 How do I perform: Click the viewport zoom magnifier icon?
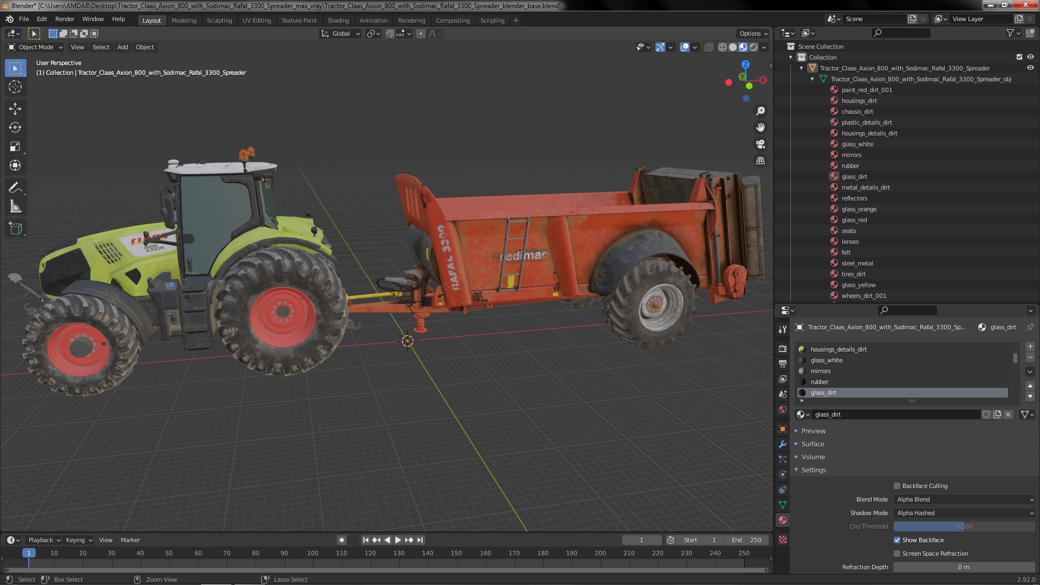point(760,111)
